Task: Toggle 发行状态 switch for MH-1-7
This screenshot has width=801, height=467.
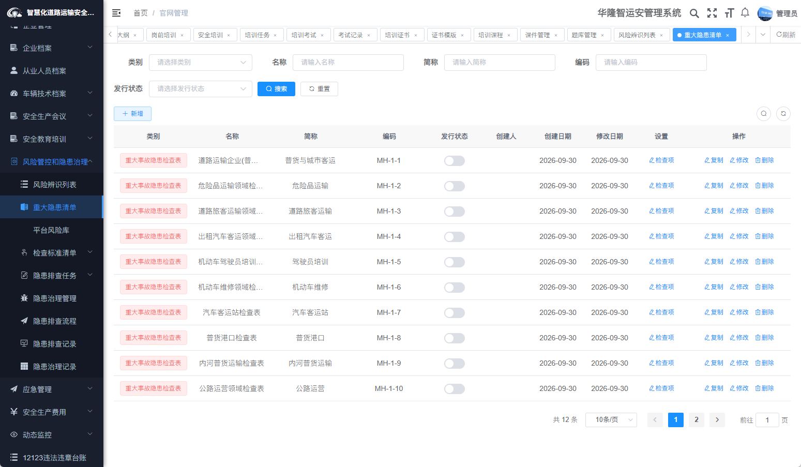Action: pos(455,313)
